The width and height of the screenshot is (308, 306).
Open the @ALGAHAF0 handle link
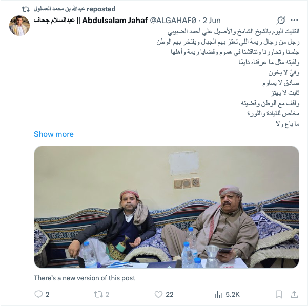tap(173, 21)
